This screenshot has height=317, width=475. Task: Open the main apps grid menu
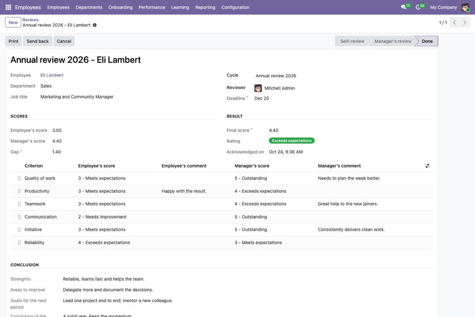tap(8, 7)
